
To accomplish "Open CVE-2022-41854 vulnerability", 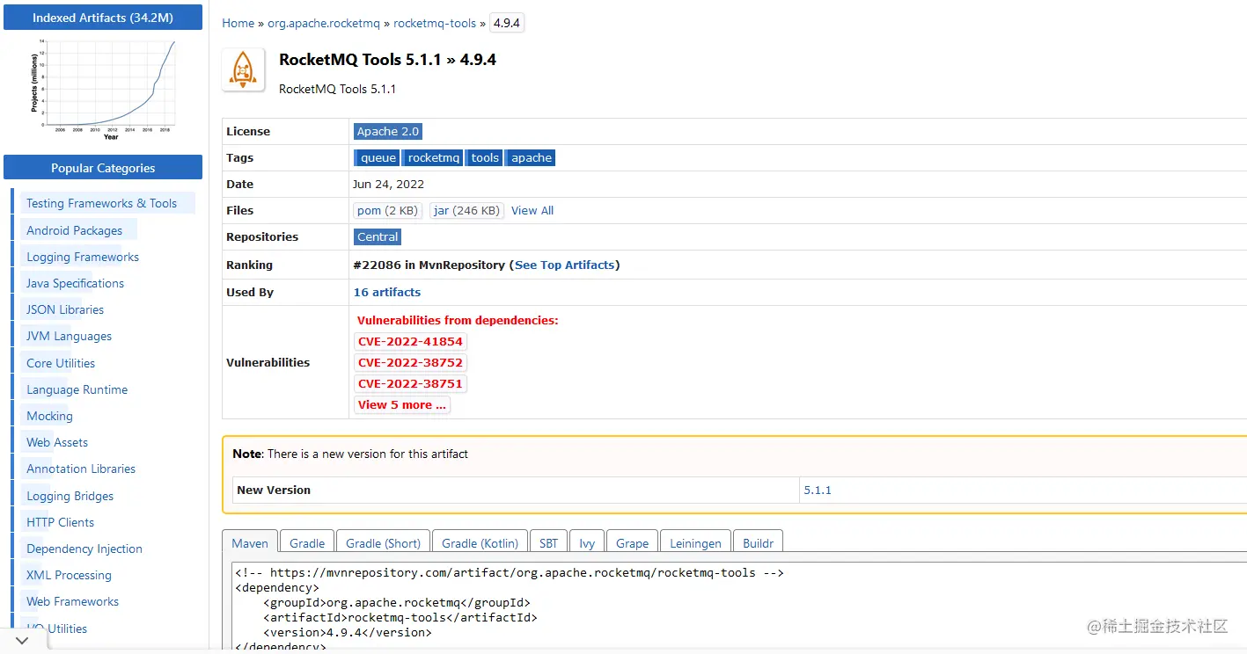I will pos(410,341).
